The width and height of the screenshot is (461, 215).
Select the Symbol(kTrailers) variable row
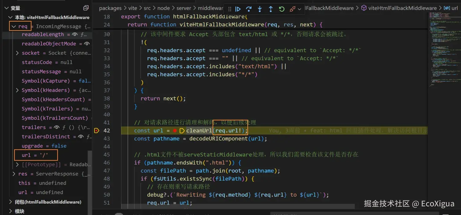(47, 109)
